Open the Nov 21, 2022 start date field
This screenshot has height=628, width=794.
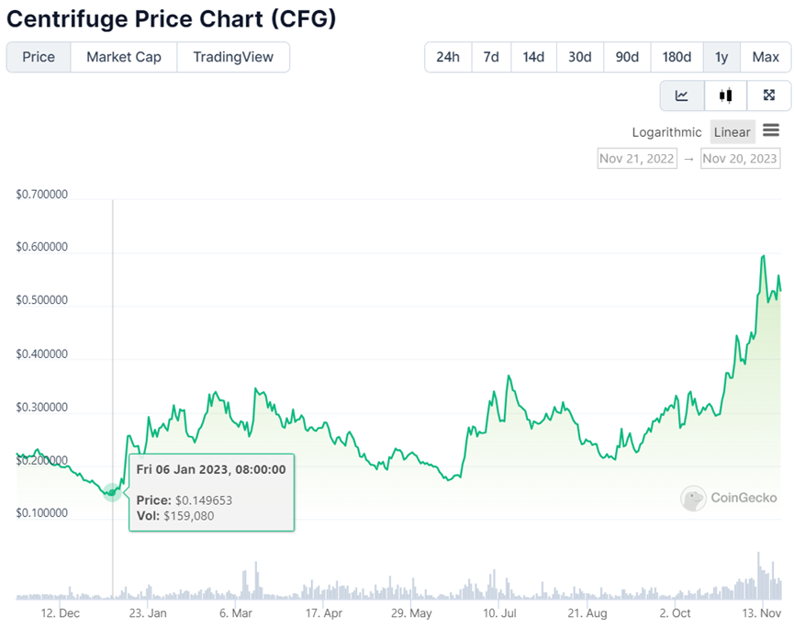(637, 159)
